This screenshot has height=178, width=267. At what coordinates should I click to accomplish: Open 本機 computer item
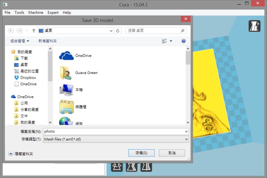[71, 90]
